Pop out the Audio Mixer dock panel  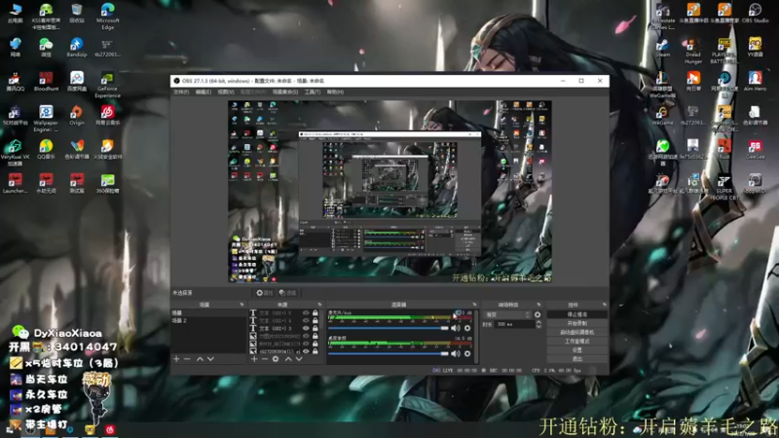474,305
